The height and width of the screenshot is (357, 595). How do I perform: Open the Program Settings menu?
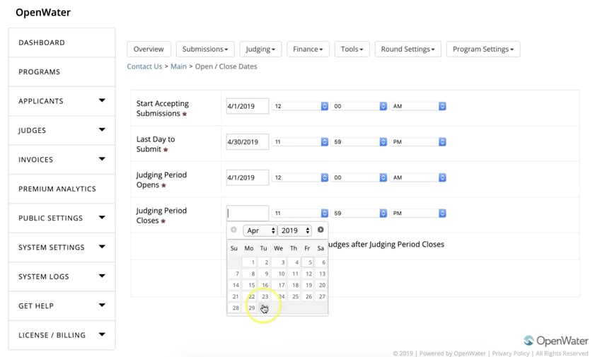pyautogui.click(x=483, y=49)
